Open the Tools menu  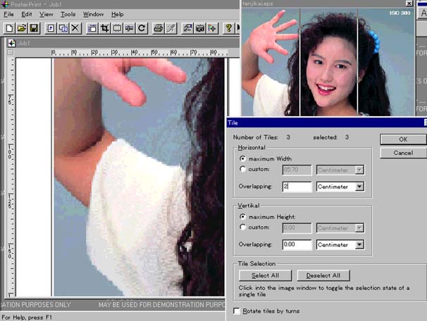point(68,14)
